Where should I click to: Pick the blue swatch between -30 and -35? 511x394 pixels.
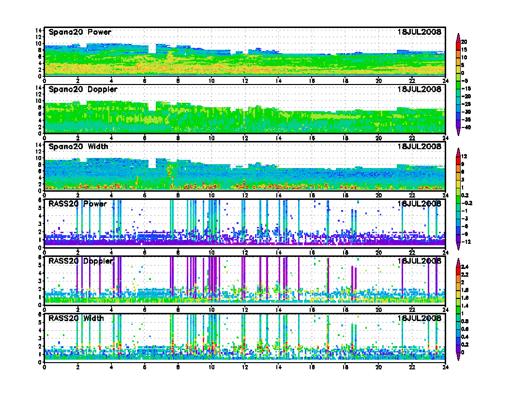coord(458,116)
